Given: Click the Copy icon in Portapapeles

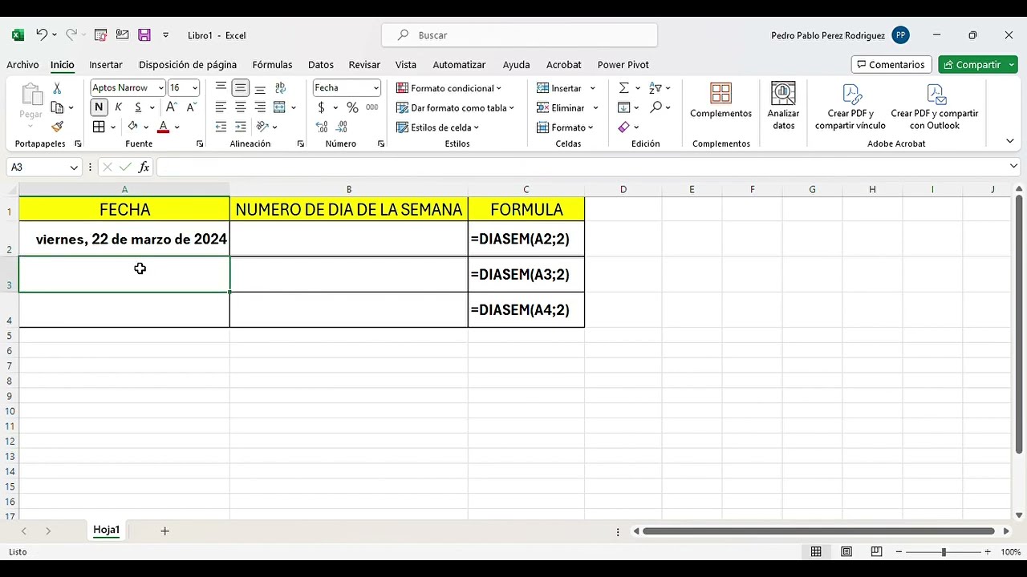Looking at the screenshot, I should [57, 107].
